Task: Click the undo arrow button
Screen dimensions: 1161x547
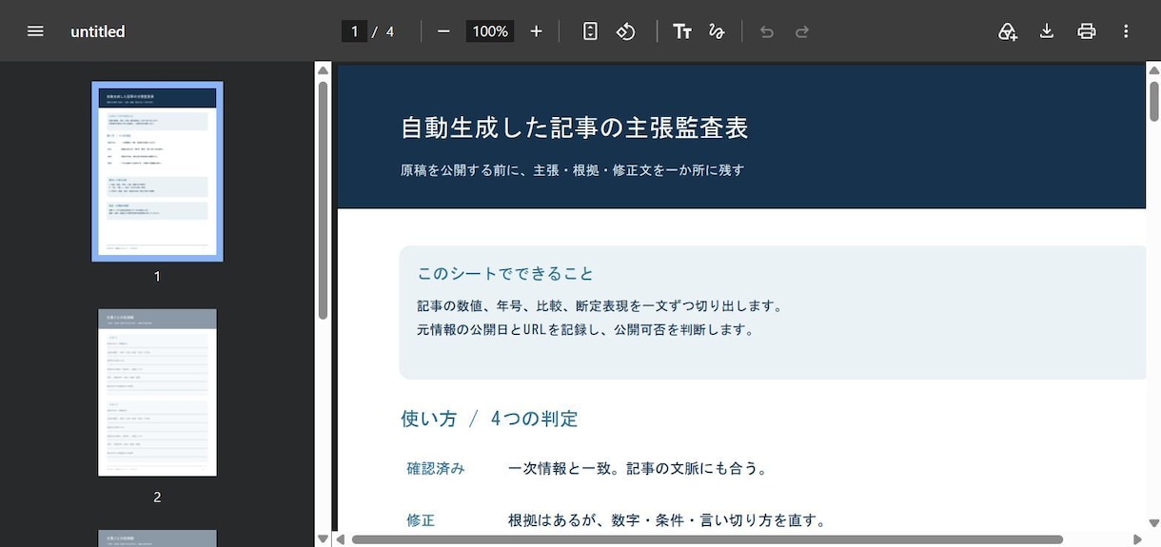Action: tap(767, 31)
